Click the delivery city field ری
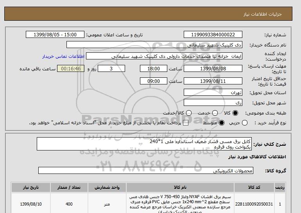This screenshot has width=301, height=213. point(213,102)
